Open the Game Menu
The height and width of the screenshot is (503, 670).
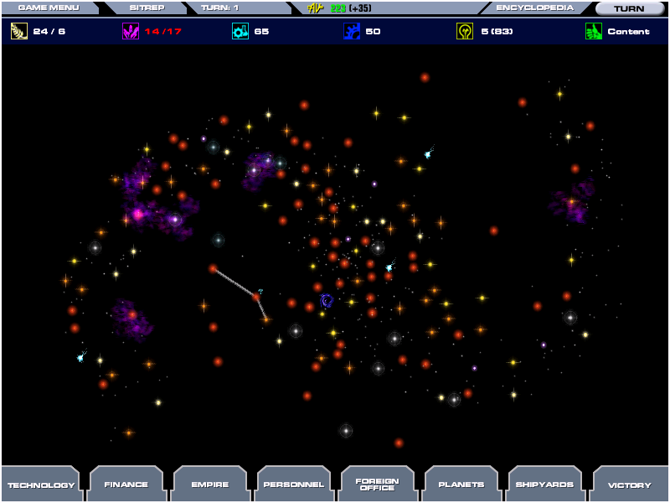pyautogui.click(x=49, y=8)
